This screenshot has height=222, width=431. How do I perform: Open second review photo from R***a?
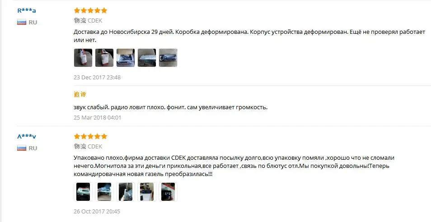[x=104, y=58]
